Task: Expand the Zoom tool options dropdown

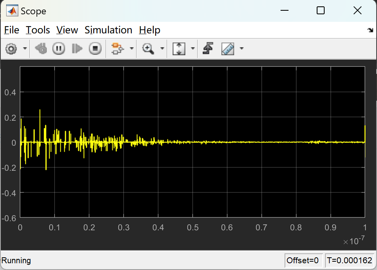Action: coord(162,48)
